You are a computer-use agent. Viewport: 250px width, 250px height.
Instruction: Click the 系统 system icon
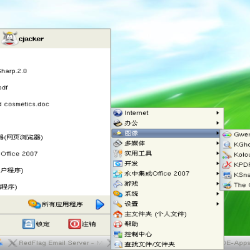pyautogui.click(x=117, y=194)
